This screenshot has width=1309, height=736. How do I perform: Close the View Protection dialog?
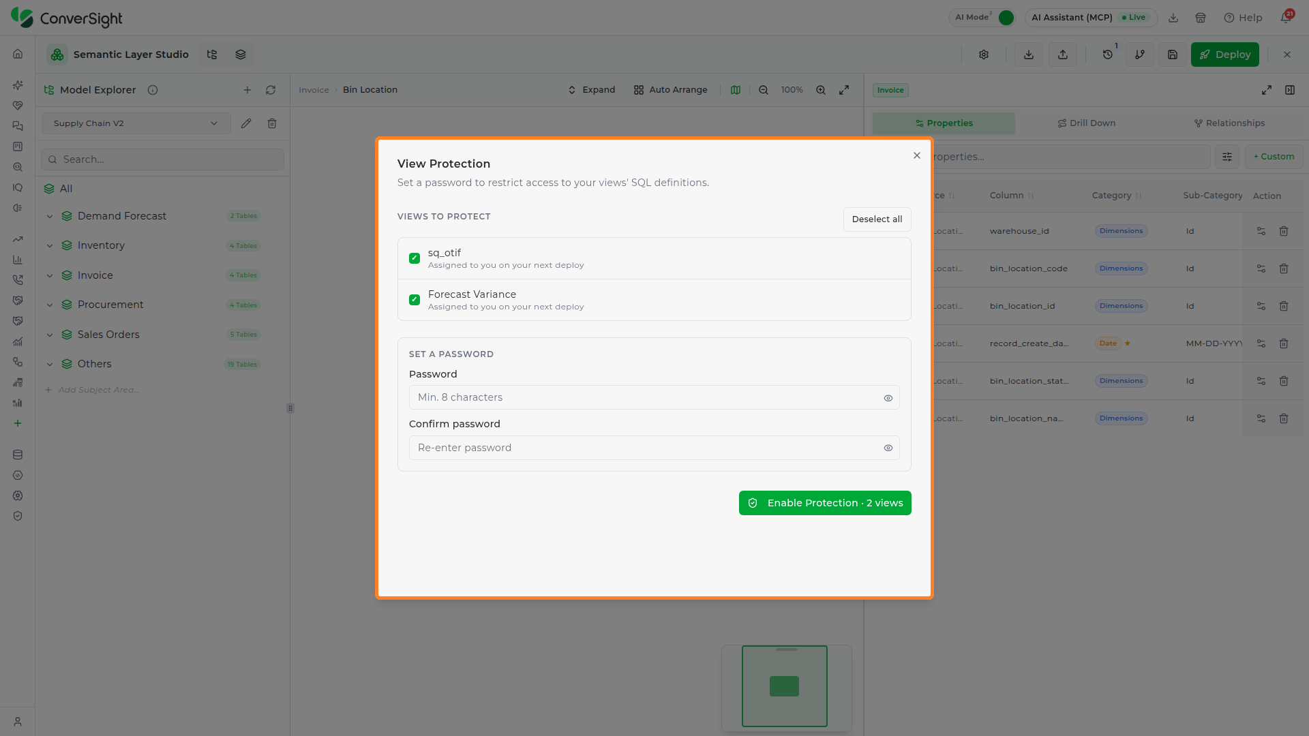point(917,155)
